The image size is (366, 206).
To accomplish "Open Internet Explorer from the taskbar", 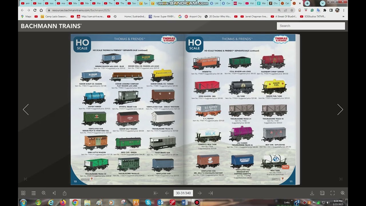I will pyautogui.click(x=51, y=203).
